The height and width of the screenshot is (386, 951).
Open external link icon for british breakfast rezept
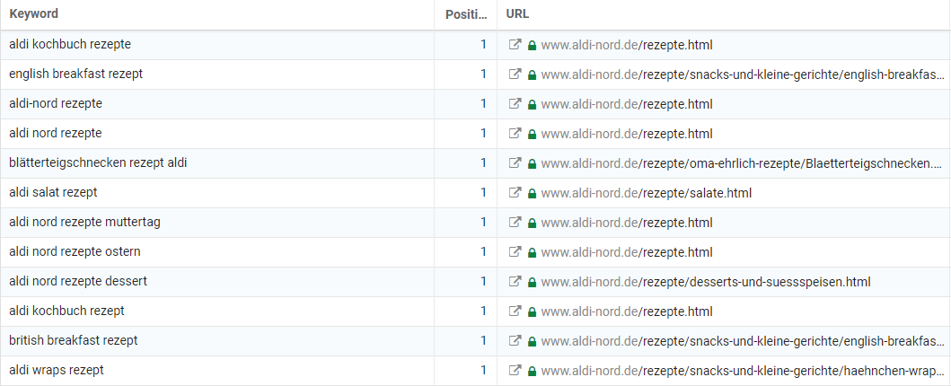[x=515, y=341]
